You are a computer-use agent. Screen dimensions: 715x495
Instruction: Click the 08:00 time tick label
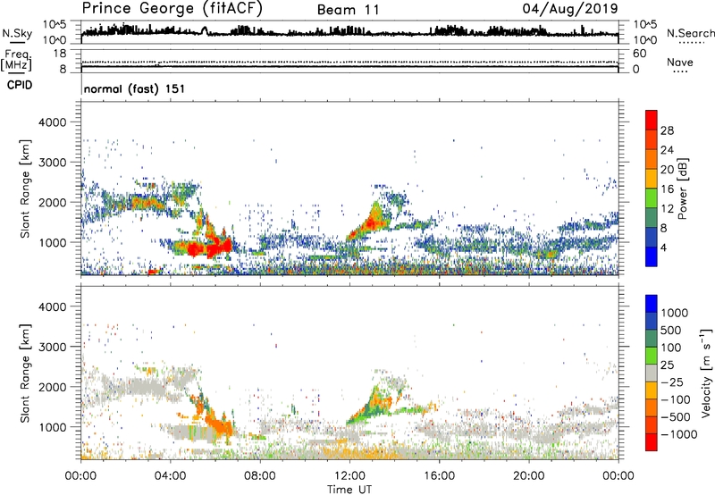click(260, 476)
